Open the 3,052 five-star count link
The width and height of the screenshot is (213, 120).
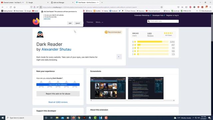(x=172, y=42)
